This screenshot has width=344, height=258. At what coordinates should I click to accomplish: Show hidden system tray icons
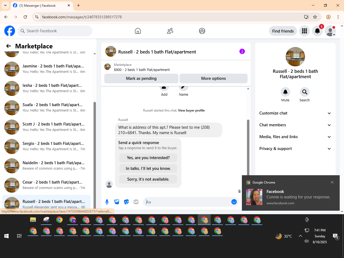point(300,236)
